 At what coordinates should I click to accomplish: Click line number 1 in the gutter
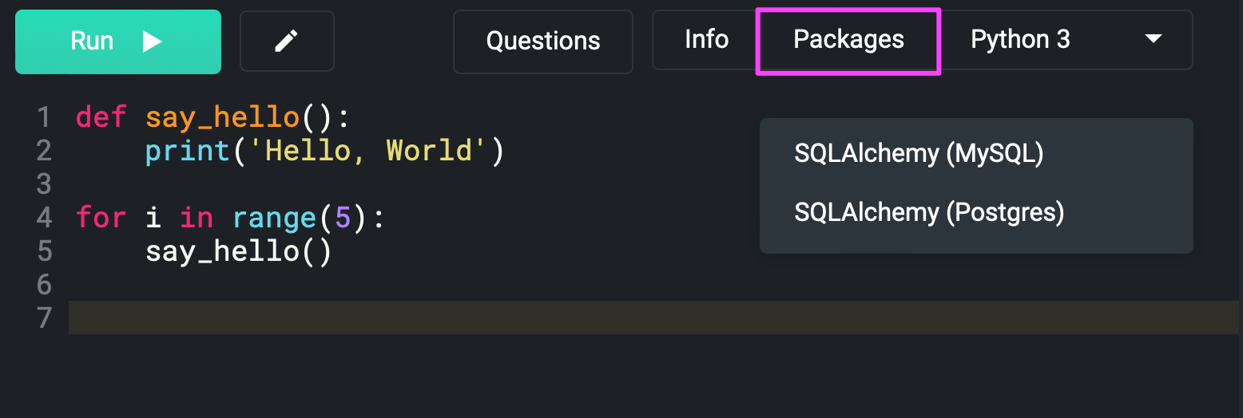click(44, 117)
